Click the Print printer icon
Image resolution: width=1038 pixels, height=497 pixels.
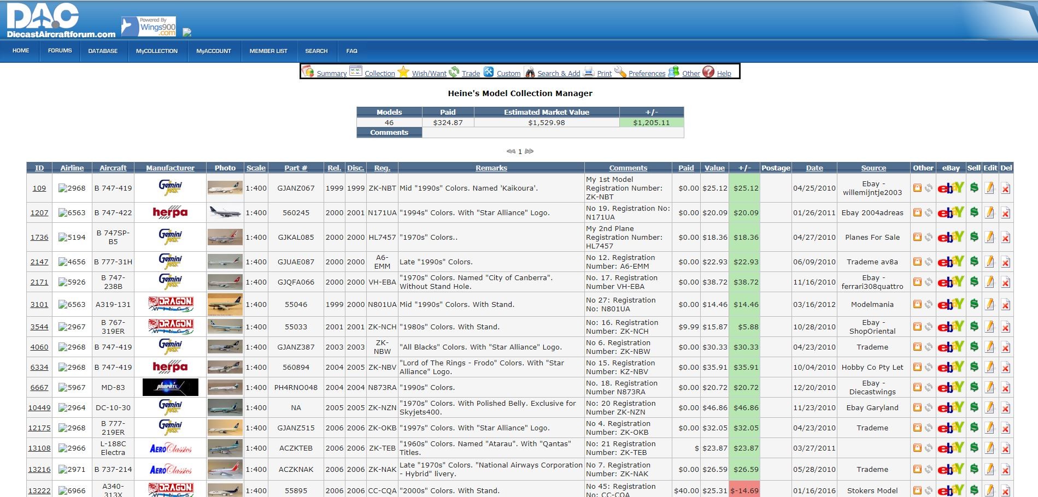click(x=589, y=72)
